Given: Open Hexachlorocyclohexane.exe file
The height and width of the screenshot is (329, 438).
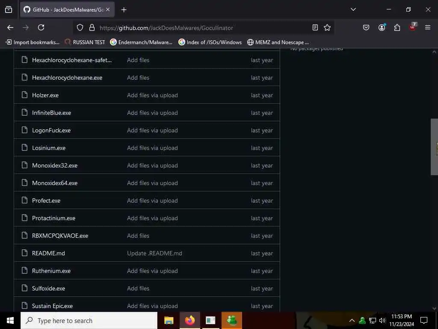Looking at the screenshot, I should click(67, 78).
